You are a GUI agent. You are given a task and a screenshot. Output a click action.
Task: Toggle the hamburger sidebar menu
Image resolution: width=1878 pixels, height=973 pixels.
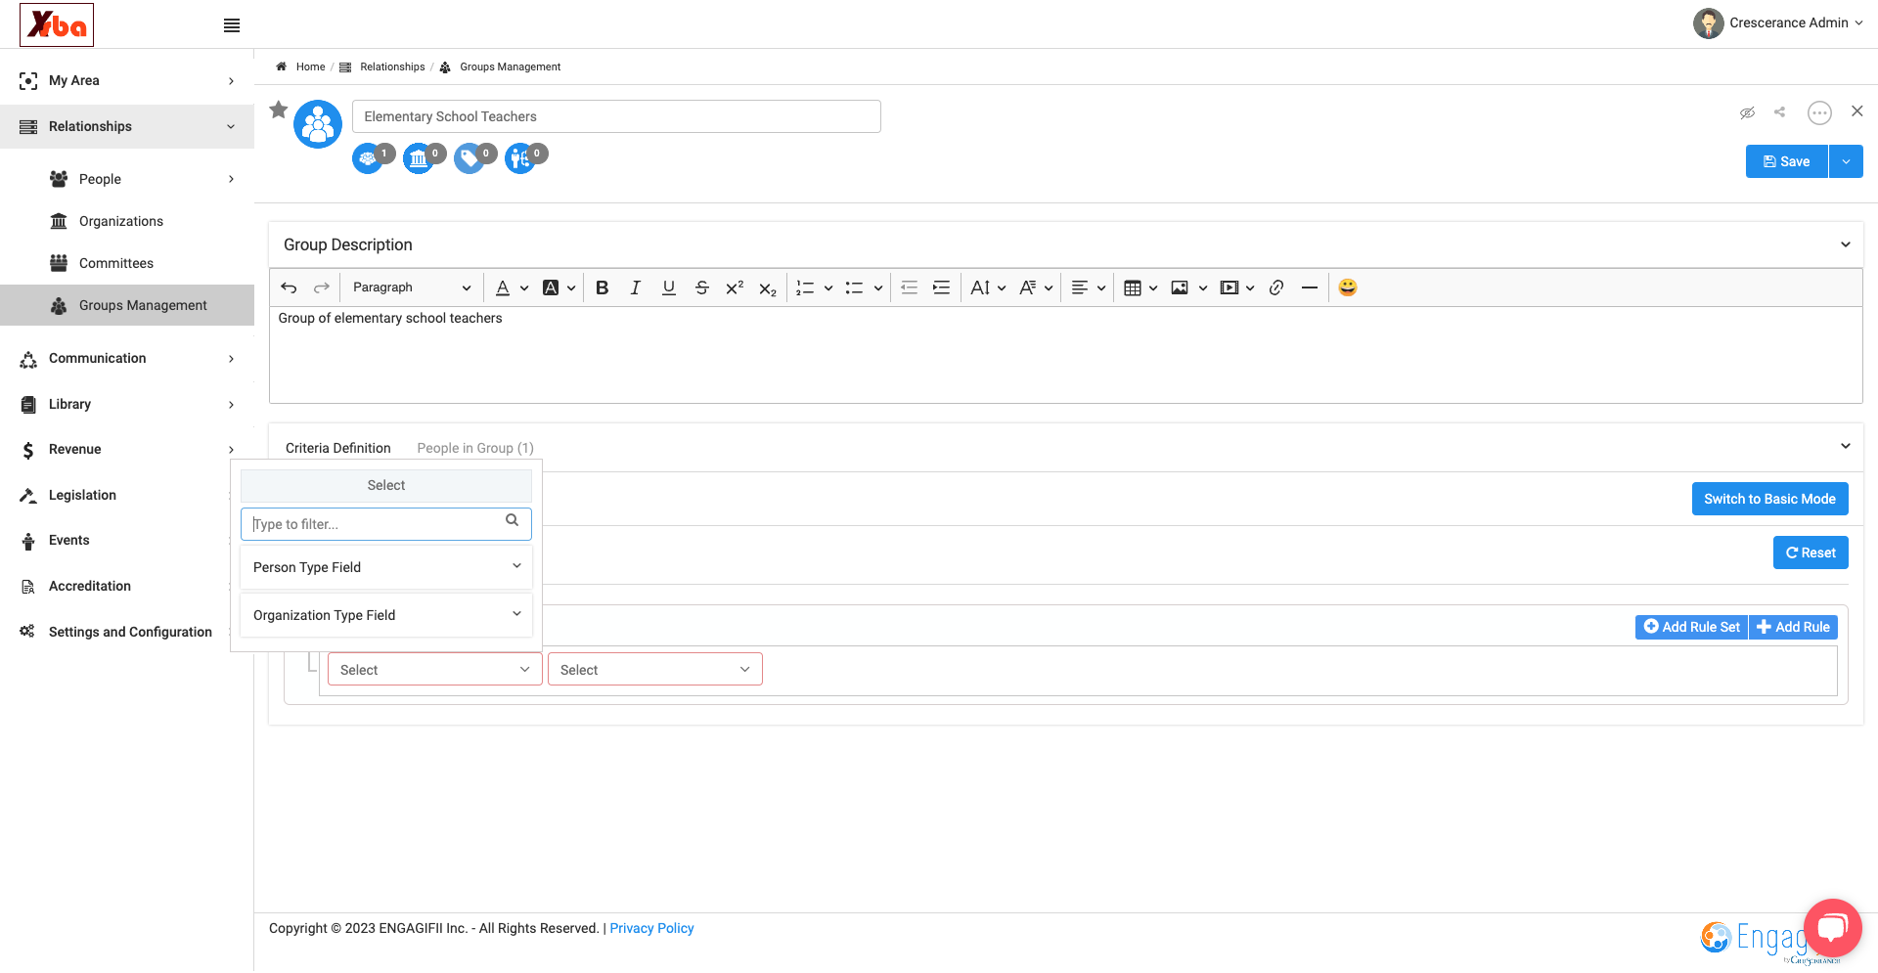(x=232, y=25)
